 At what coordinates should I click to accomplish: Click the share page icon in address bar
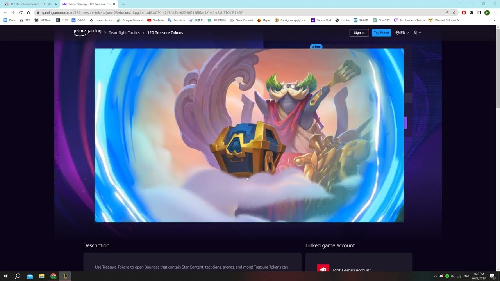(x=446, y=12)
